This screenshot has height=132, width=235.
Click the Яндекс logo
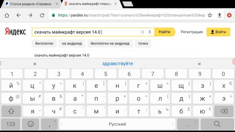[15, 32]
